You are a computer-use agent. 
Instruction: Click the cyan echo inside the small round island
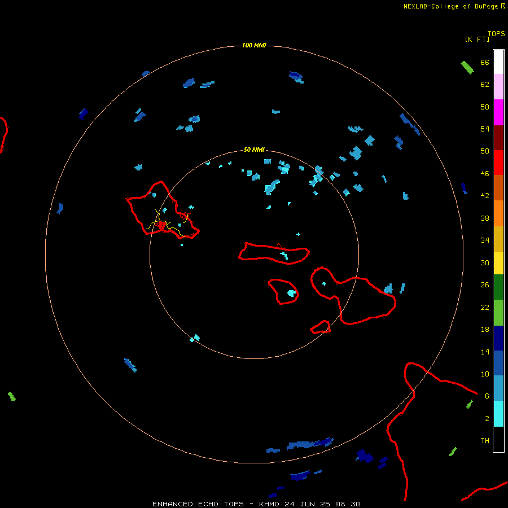click(292, 293)
